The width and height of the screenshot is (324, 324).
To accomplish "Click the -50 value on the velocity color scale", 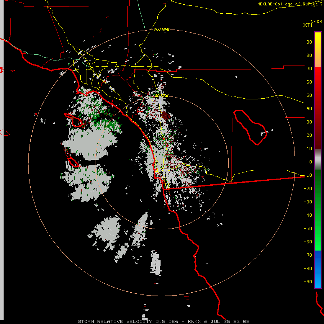I will click(x=308, y=229).
